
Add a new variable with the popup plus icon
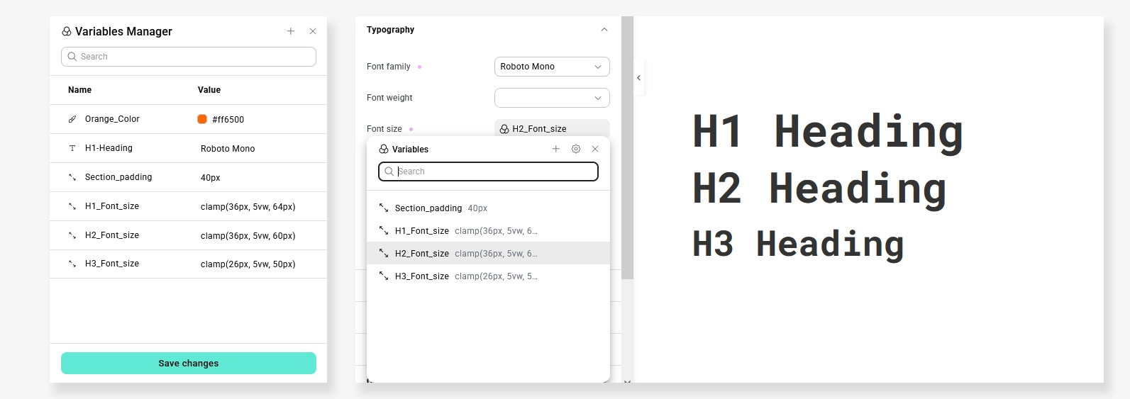556,149
